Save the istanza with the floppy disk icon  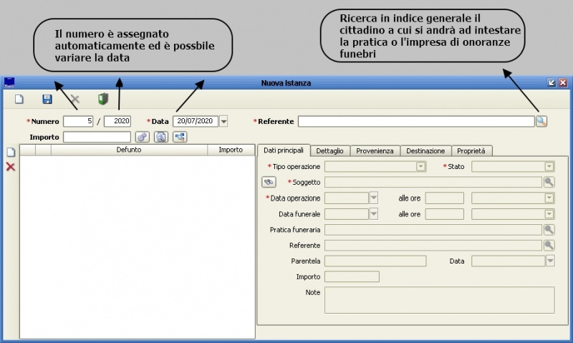47,100
